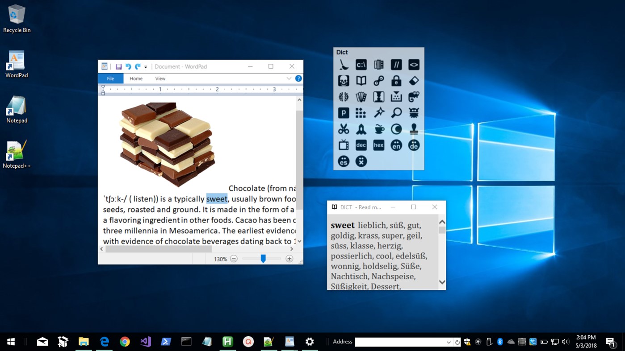The height and width of the screenshot is (351, 625).
Task: Open Visual Studio from the taskbar
Action: [145, 342]
